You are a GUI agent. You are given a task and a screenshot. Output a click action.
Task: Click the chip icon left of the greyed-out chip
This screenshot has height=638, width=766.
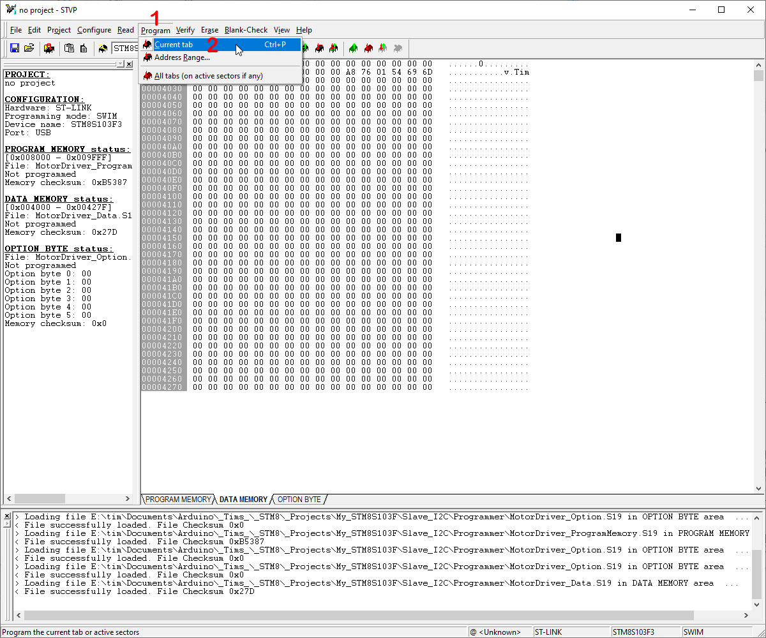coord(383,48)
